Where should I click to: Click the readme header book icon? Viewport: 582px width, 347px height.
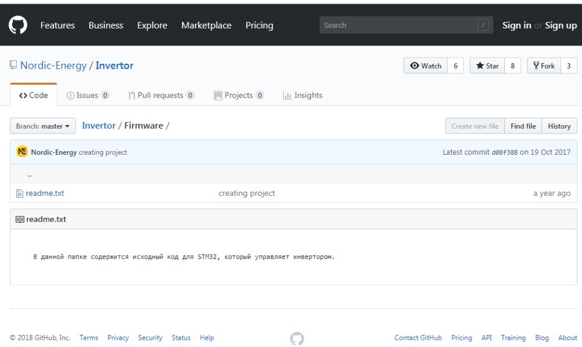[19, 219]
